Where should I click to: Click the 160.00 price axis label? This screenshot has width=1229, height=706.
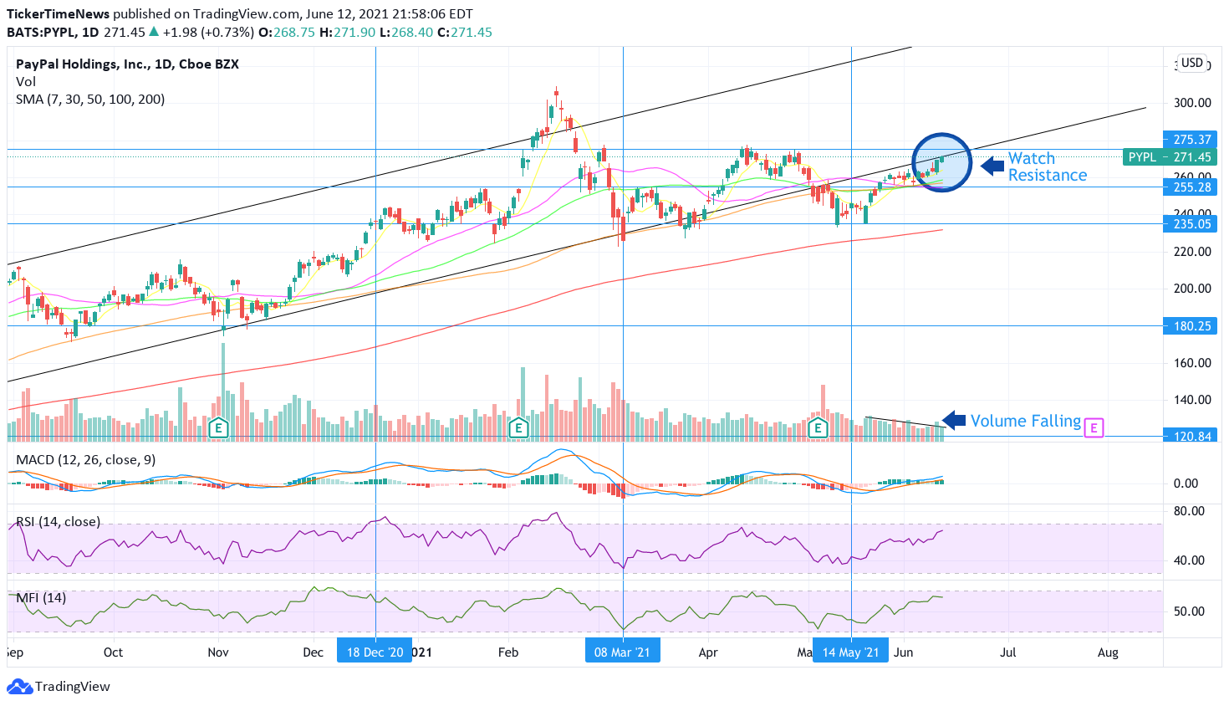point(1192,363)
